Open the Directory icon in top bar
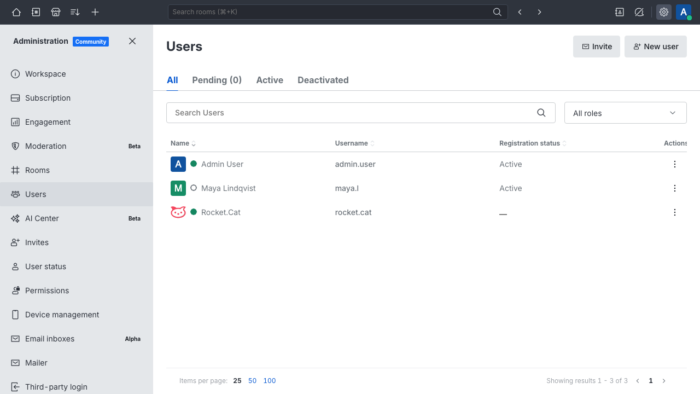 coord(36,12)
